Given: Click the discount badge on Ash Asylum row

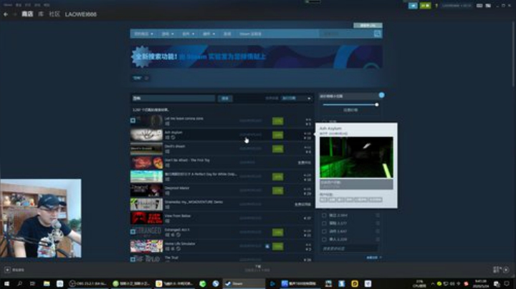Looking at the screenshot, I should click(x=278, y=135).
